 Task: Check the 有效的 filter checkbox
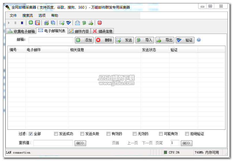pyautogui.click(x=108, y=134)
